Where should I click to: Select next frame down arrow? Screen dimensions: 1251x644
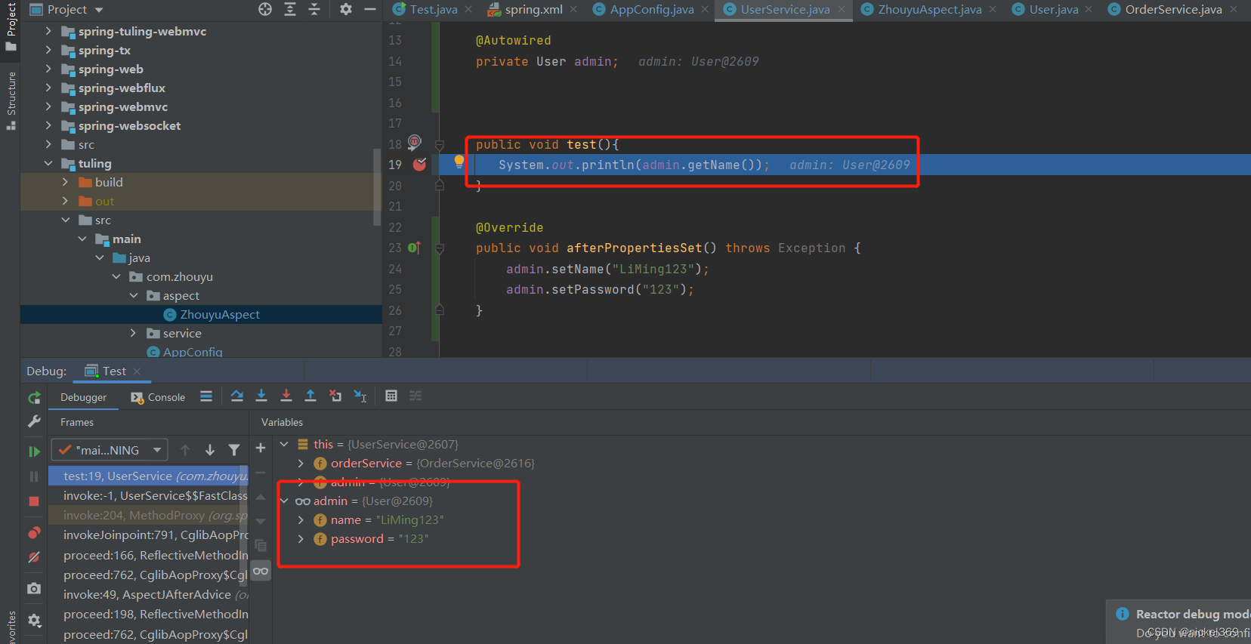(210, 450)
